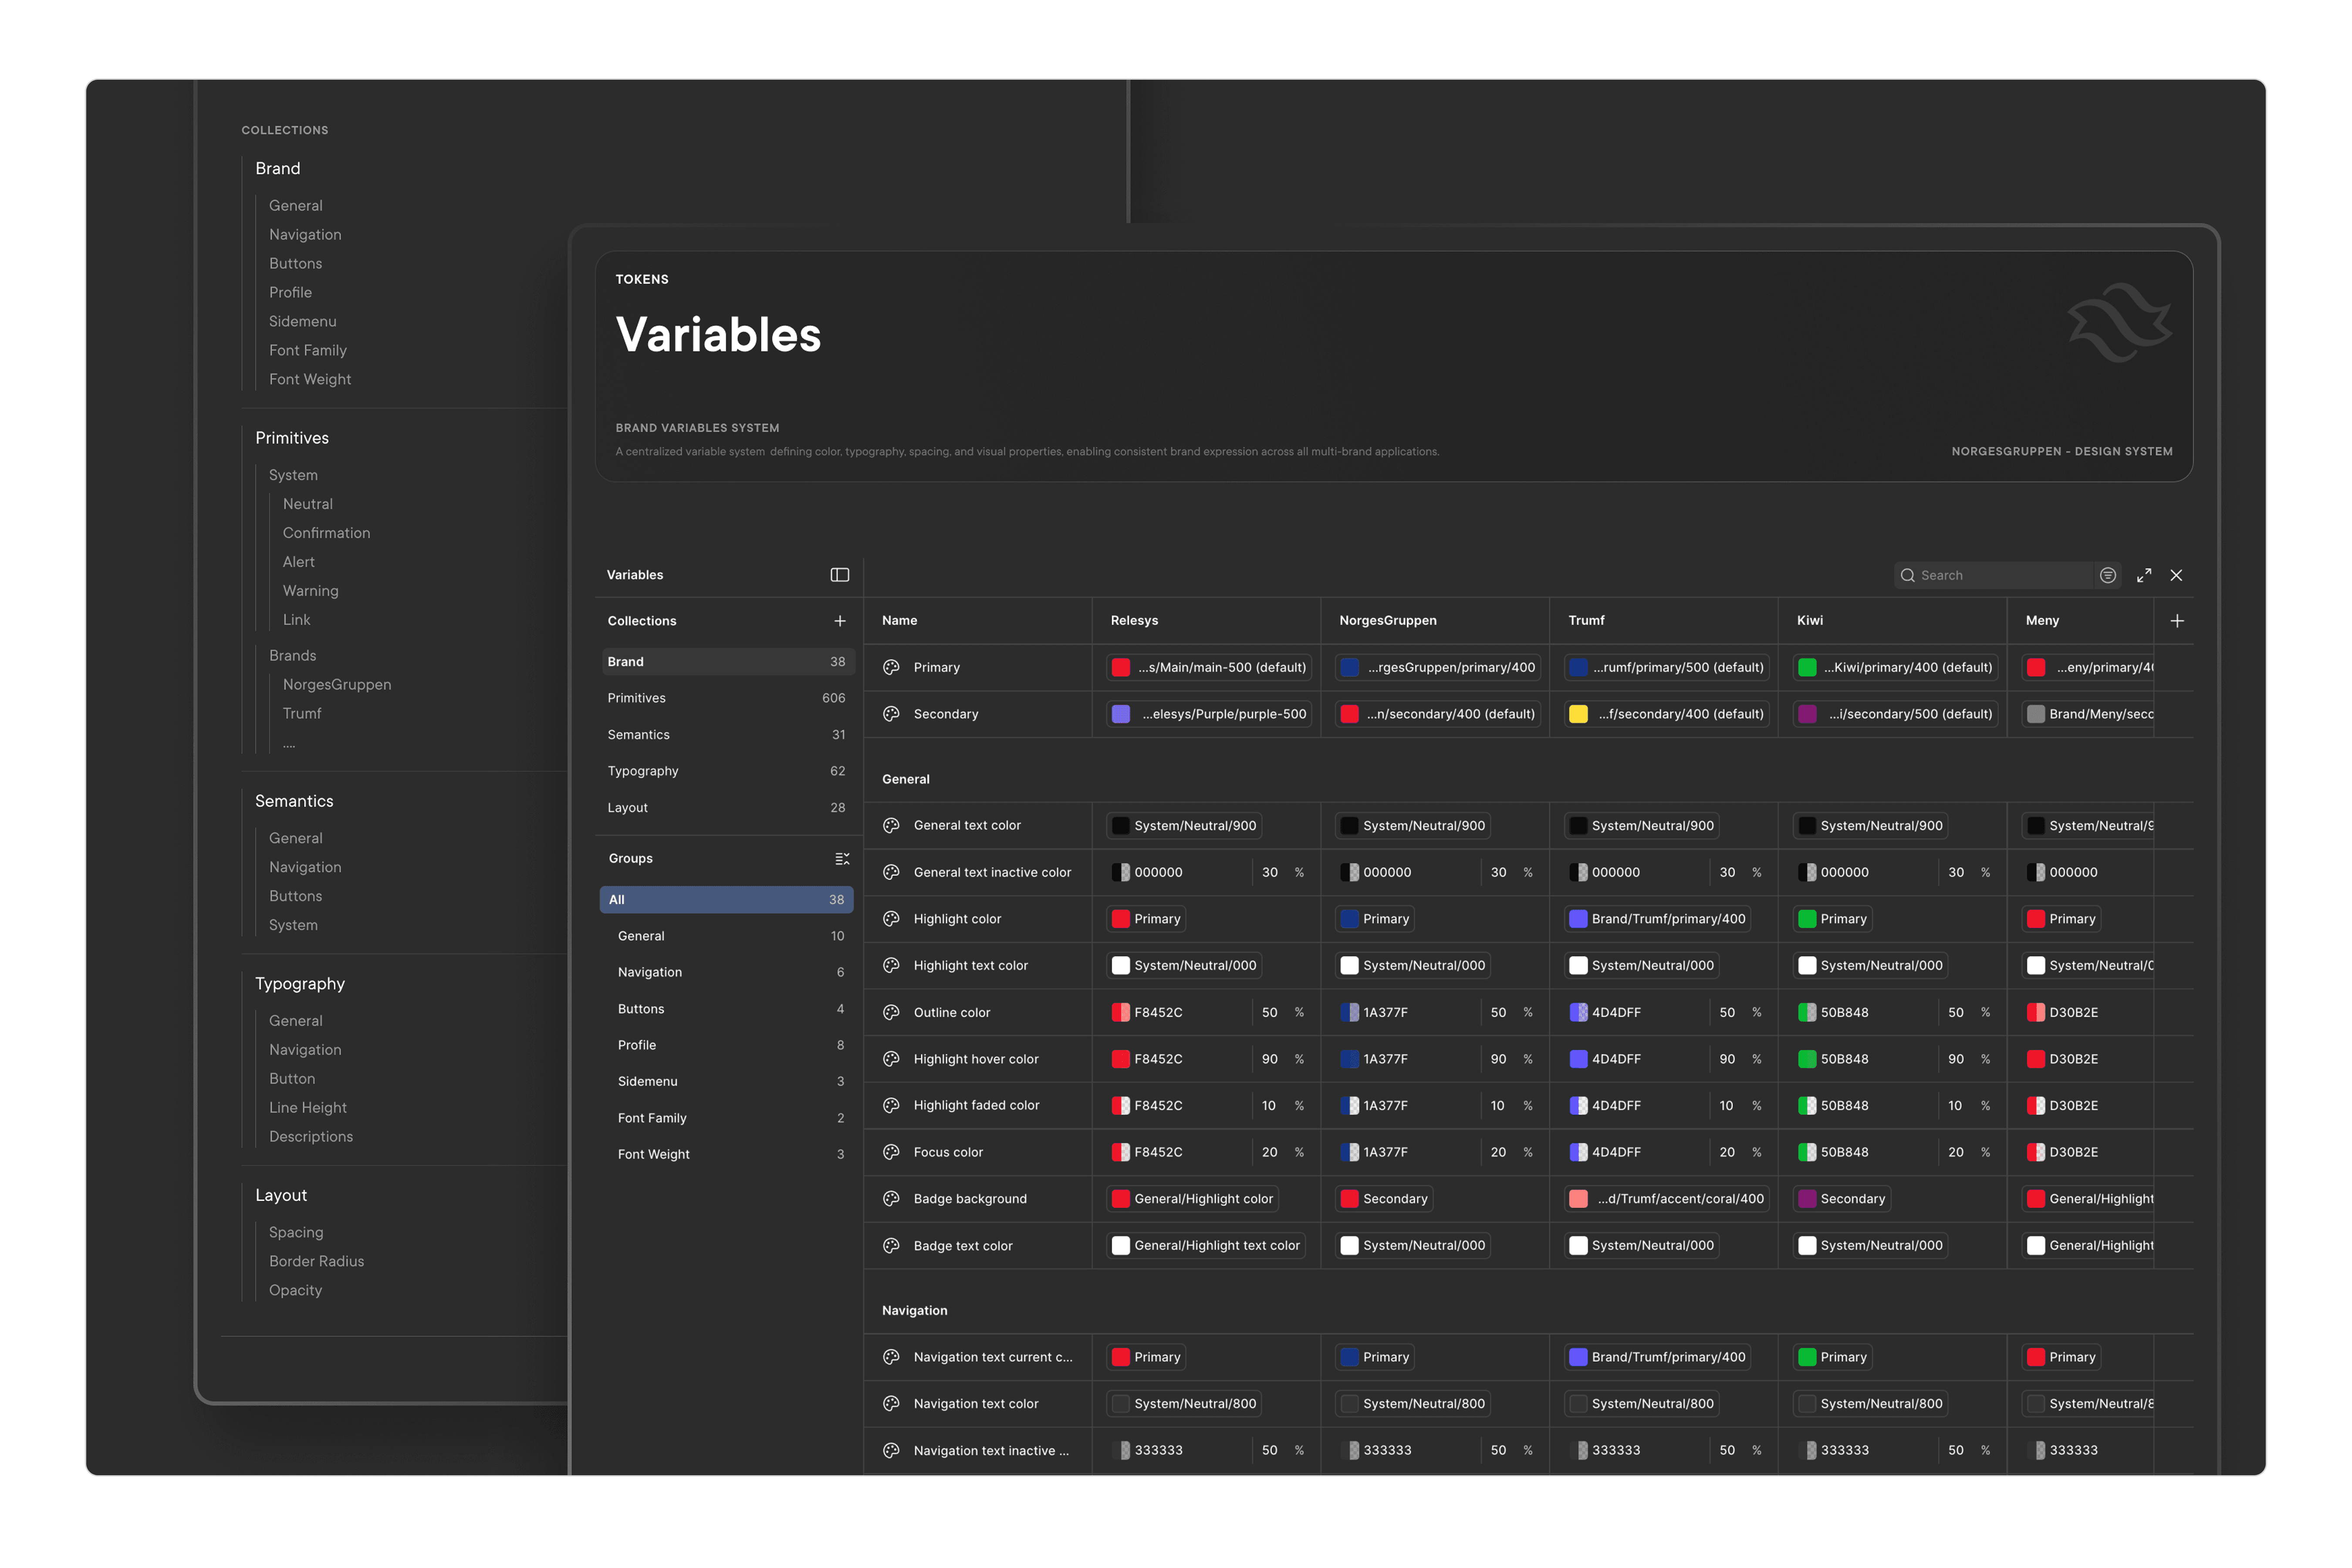The height and width of the screenshot is (1568, 2352).
Task: Select the Primitives collection
Action: coord(636,698)
